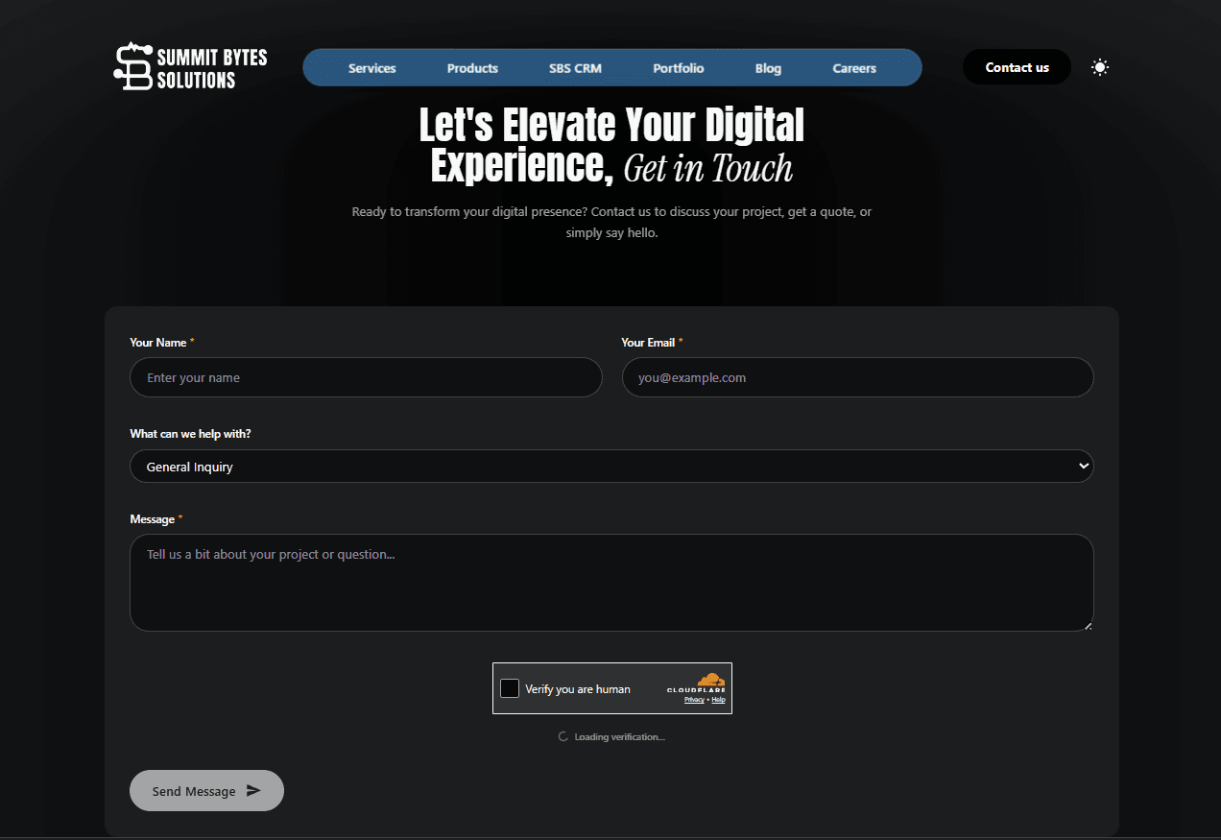Open the Cloudflare Help link
The image size is (1221, 840).
point(718,700)
